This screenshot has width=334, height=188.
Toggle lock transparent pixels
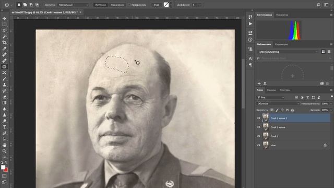(272, 110)
